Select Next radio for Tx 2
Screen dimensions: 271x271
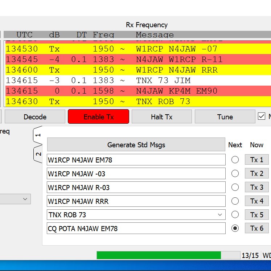(x=235, y=173)
